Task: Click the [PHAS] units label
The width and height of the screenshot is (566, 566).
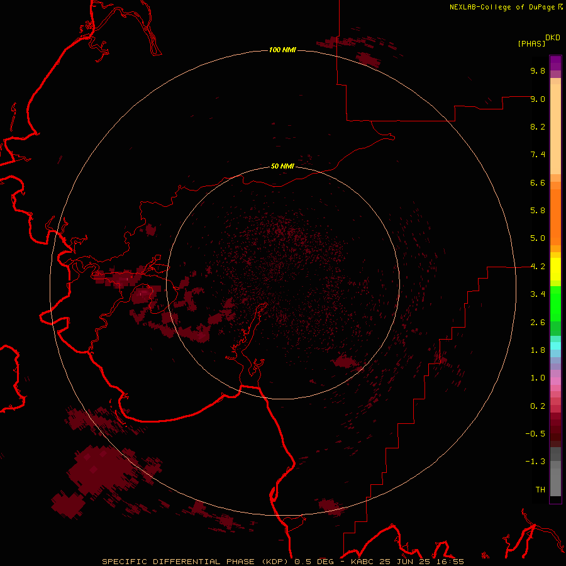Action: (x=531, y=43)
